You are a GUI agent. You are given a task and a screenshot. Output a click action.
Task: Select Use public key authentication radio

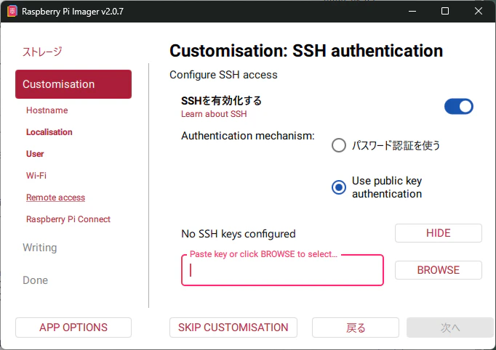[x=339, y=187]
